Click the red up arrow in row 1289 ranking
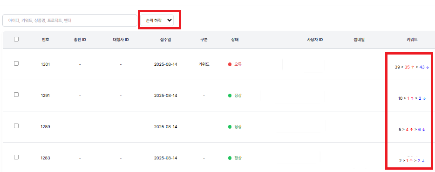Screen dimensions: 435x172 pyautogui.click(x=411, y=130)
